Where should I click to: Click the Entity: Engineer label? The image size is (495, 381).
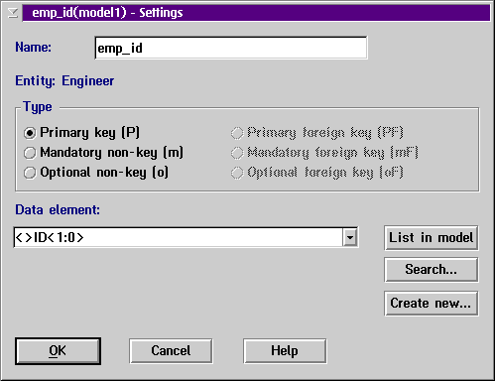64,81
